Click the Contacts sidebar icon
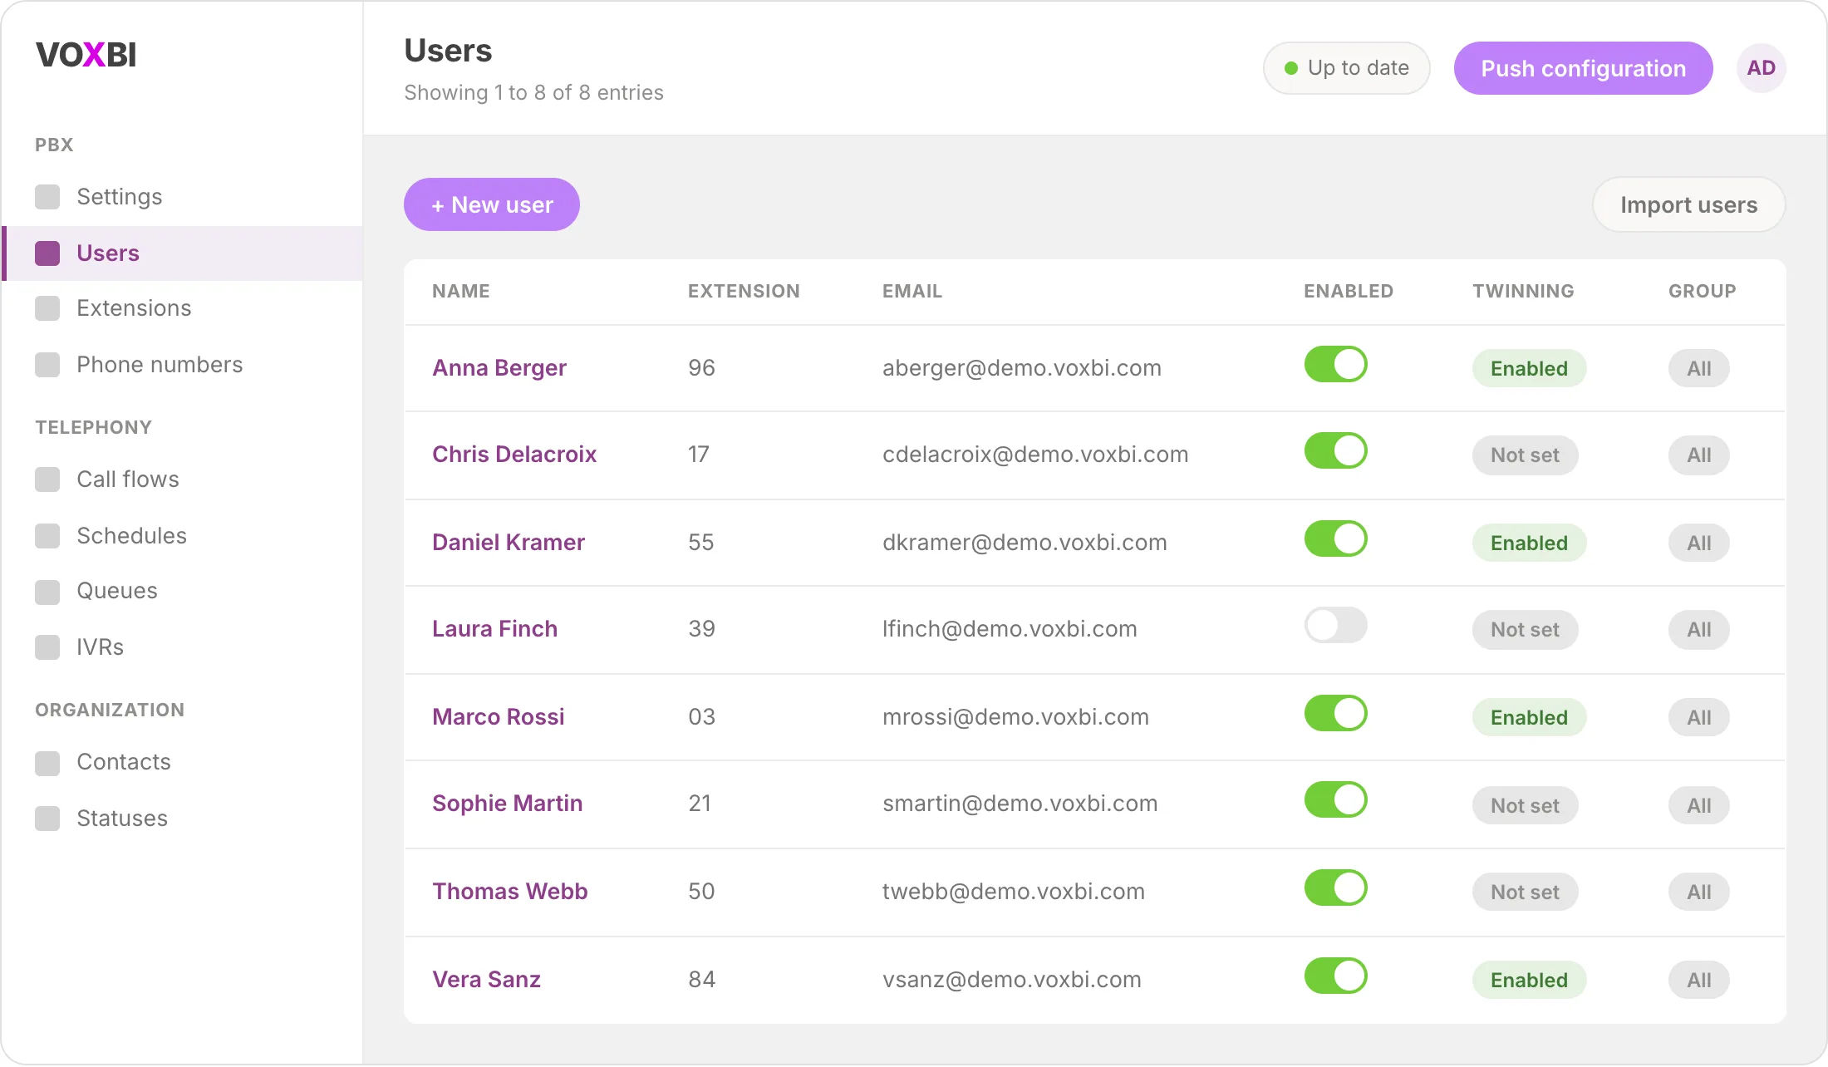The width and height of the screenshot is (1828, 1067). pyautogui.click(x=47, y=764)
